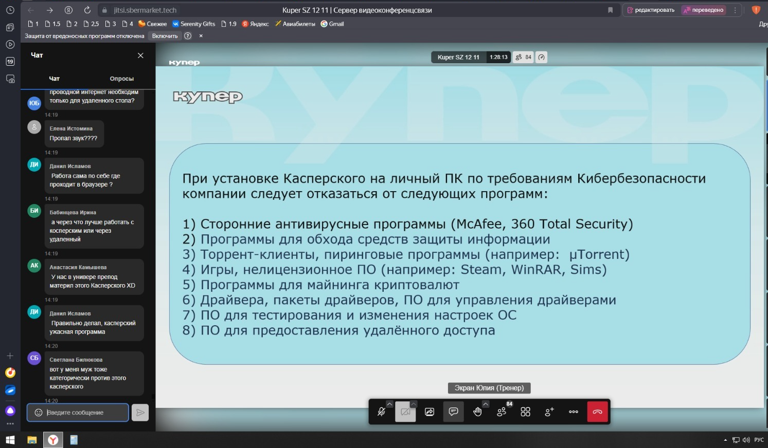The image size is (768, 448).
Task: Open the history clock icon in sidebar
Action: 10,10
